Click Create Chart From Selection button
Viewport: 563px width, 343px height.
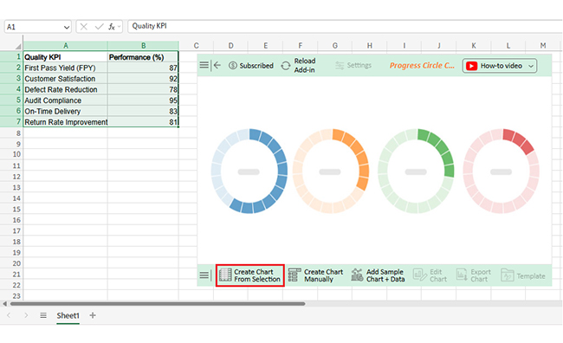pos(250,275)
